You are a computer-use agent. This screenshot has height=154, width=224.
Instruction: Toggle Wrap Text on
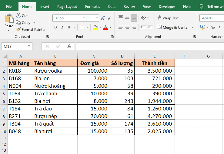pyautogui.click(x=168, y=18)
